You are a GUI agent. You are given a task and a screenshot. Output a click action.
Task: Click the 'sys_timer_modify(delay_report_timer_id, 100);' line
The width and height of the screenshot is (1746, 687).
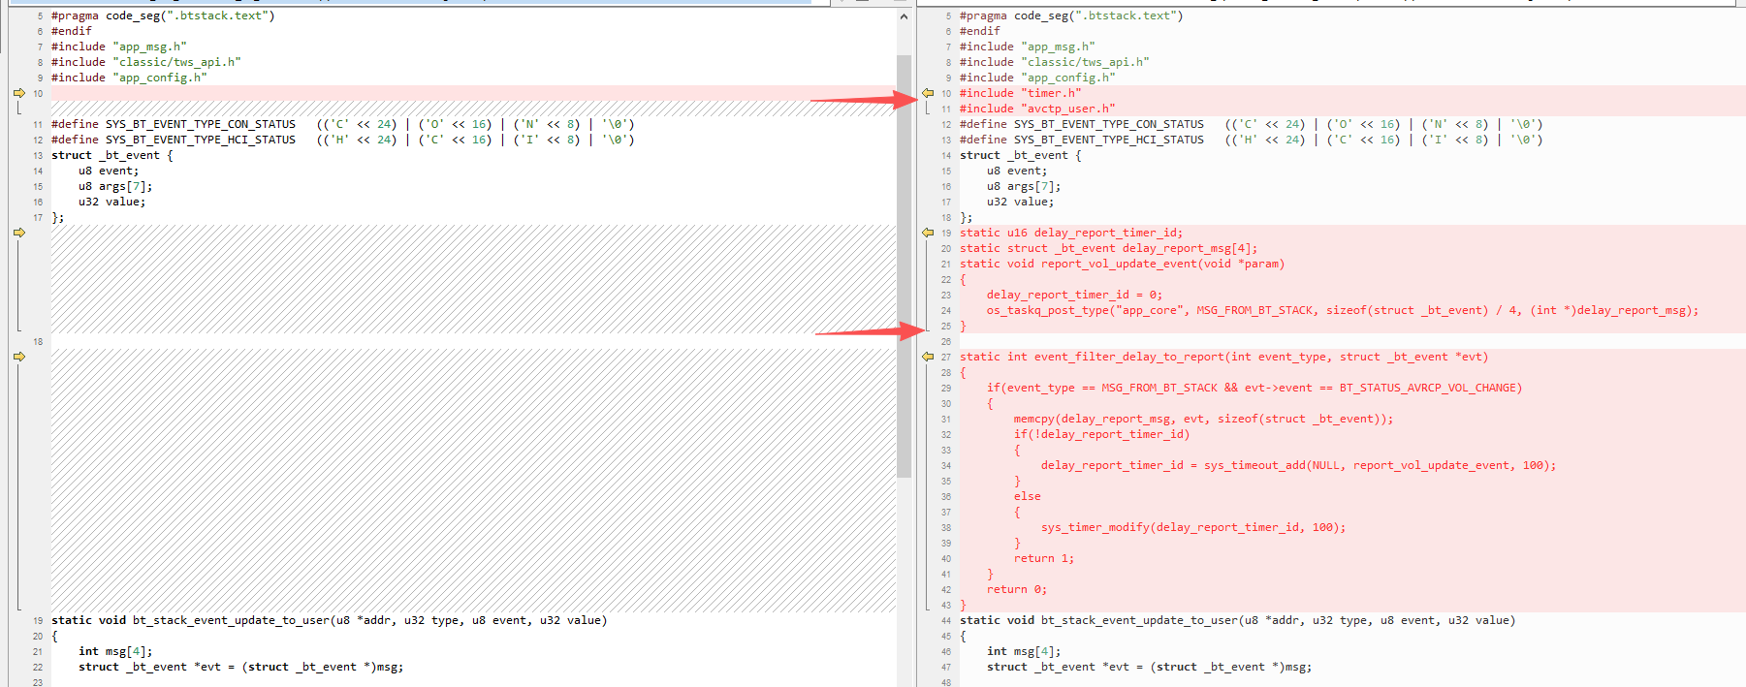1193,527
